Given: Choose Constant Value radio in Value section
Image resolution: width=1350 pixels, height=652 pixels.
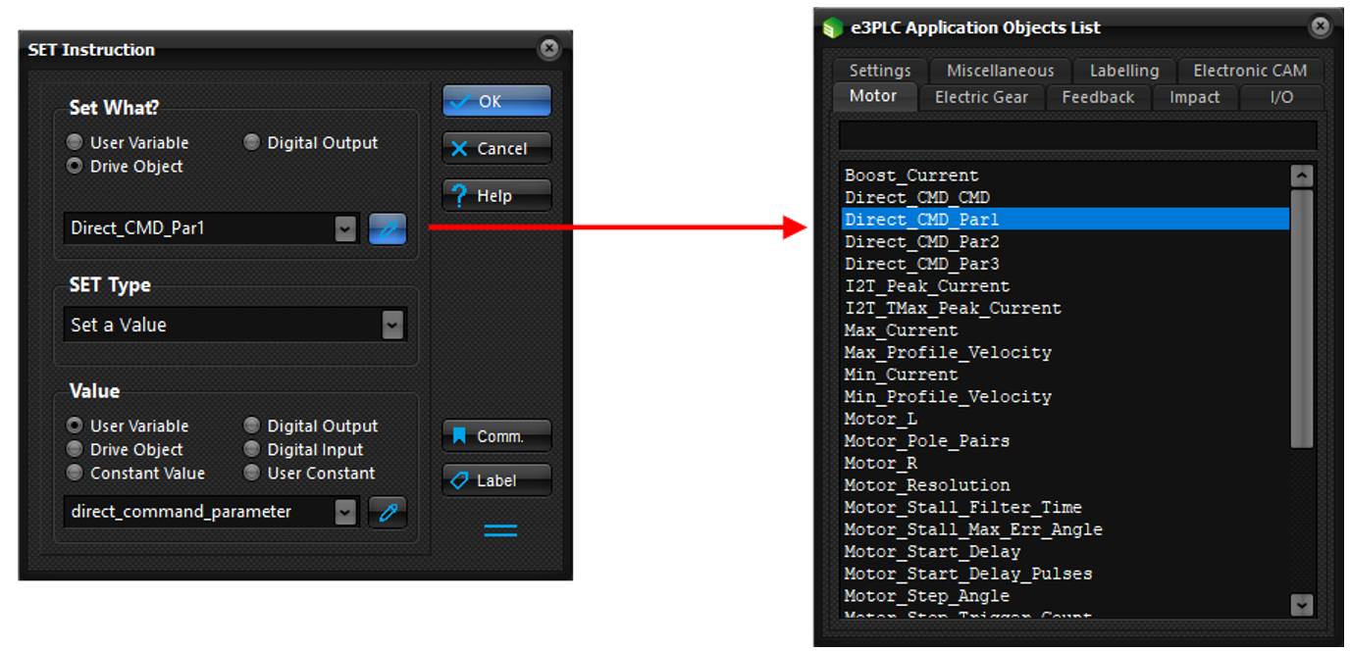Looking at the screenshot, I should (x=75, y=474).
